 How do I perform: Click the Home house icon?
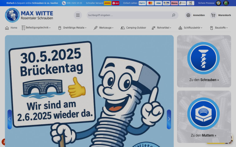(7, 28)
